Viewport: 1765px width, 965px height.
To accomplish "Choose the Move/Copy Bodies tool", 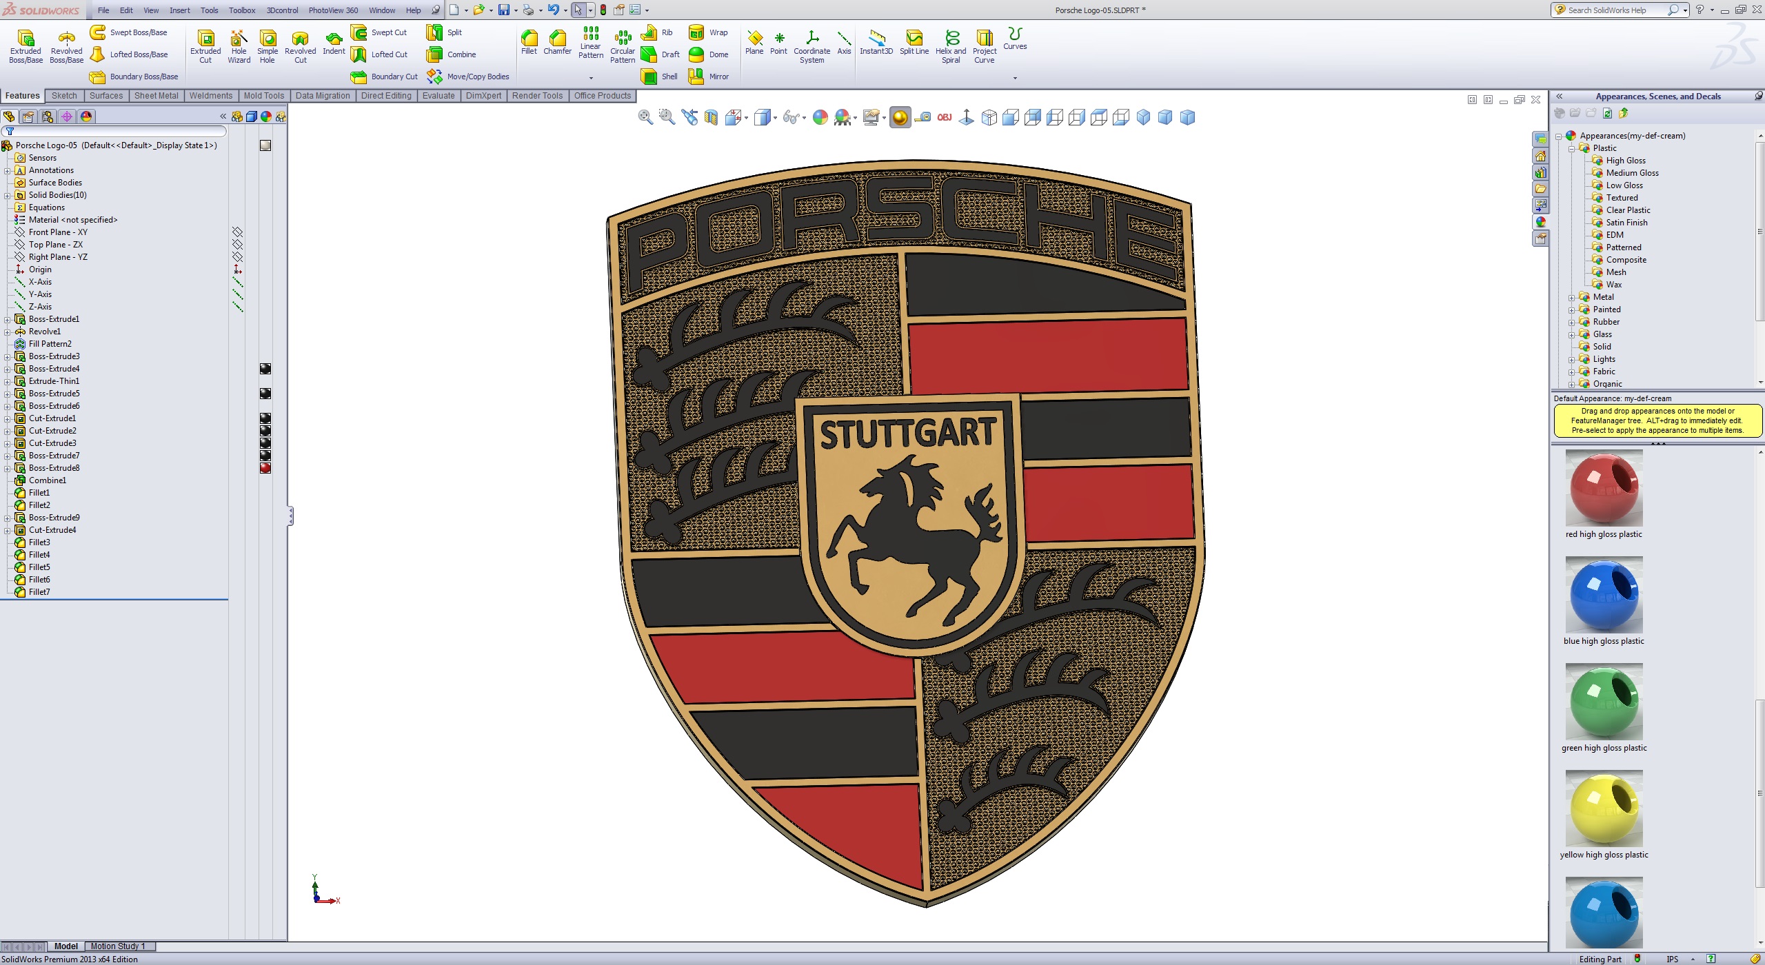I will (x=468, y=77).
